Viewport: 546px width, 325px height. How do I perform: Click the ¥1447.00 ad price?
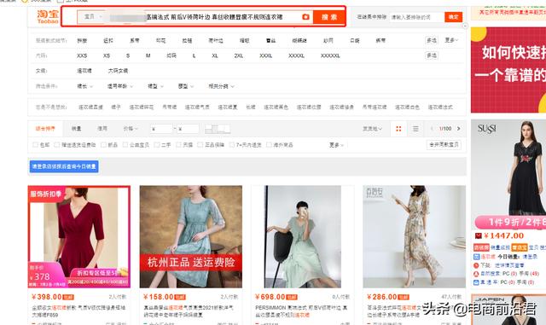tap(503, 235)
